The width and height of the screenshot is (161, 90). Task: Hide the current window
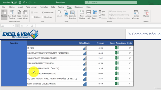point(102,15)
